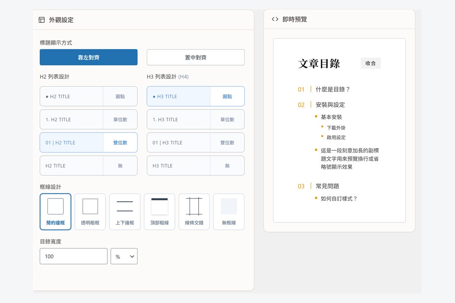The image size is (455, 303).
Task: Choose 靠左對齊 title alignment
Action: (89, 57)
